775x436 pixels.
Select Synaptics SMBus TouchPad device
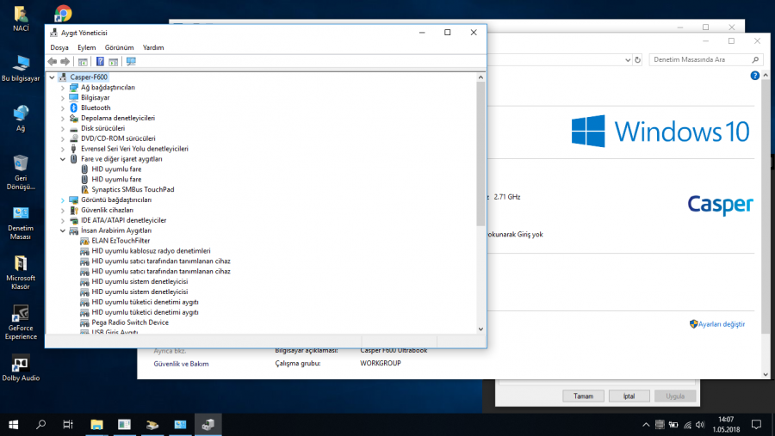[133, 189]
